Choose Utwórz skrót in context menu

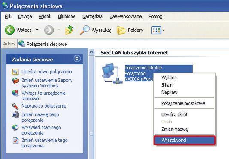click(184, 114)
